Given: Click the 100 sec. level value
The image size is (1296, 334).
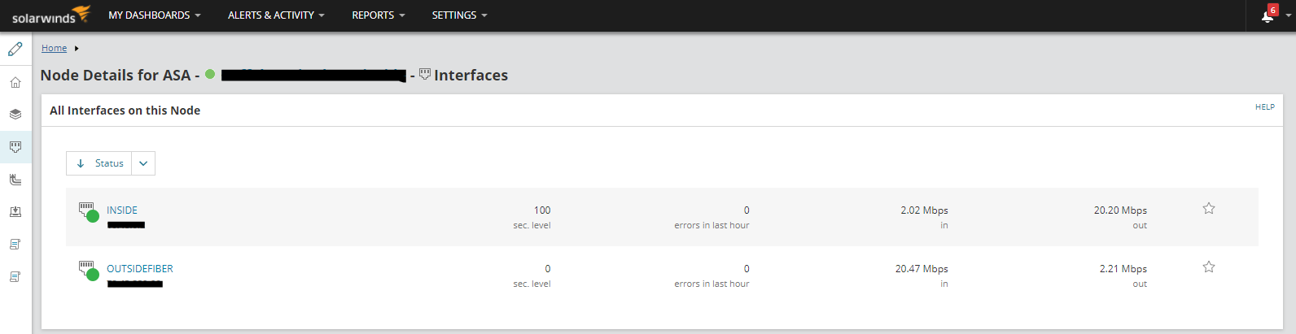Looking at the screenshot, I should [x=542, y=210].
